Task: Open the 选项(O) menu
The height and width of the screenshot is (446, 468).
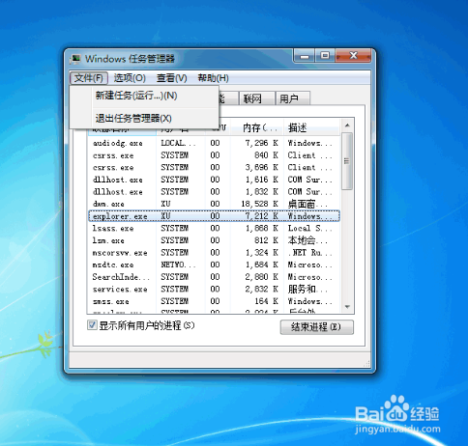Action: pos(130,78)
